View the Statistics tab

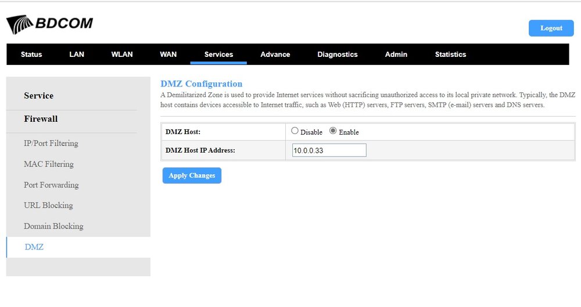click(x=450, y=55)
